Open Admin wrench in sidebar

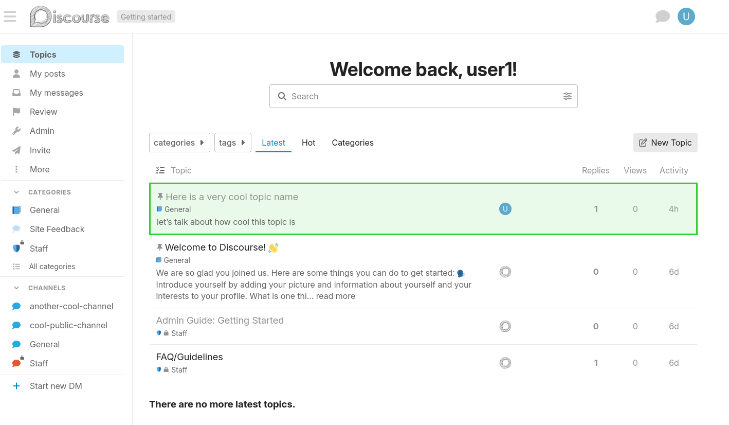pyautogui.click(x=16, y=131)
